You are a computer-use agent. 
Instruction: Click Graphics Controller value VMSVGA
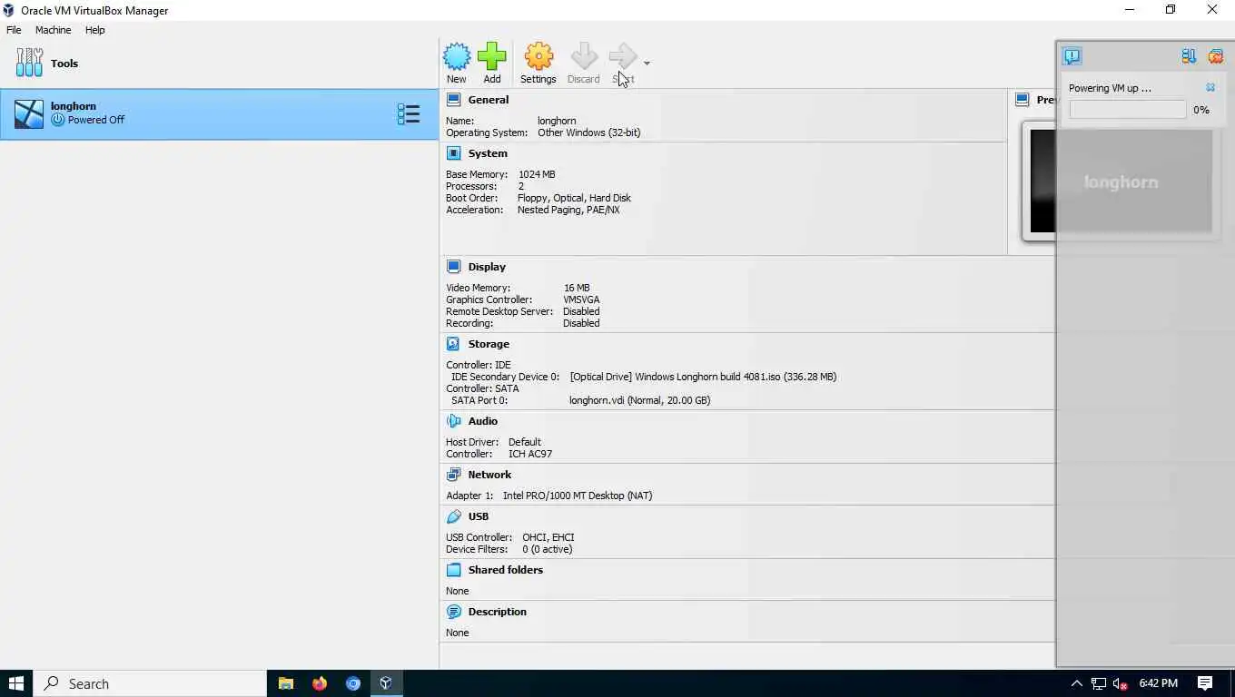[x=581, y=299]
